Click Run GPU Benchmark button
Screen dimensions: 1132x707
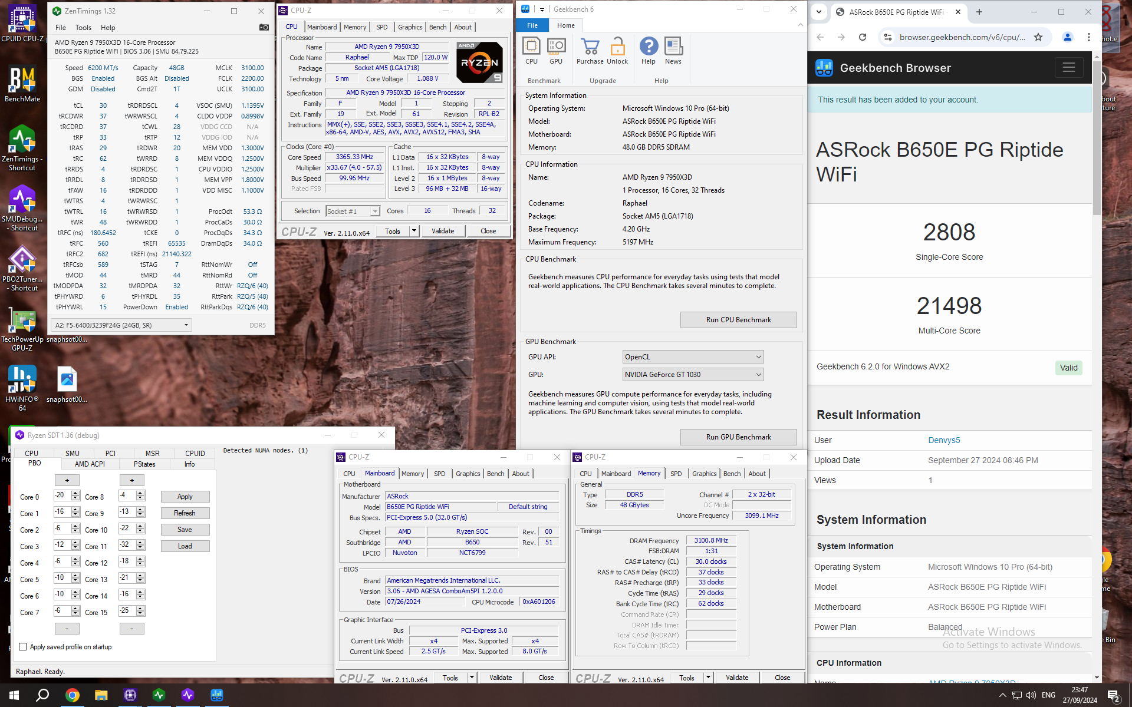coord(738,437)
